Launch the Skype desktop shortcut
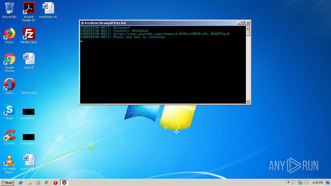Image resolution: width=331 pixels, height=186 pixels. tap(9, 112)
